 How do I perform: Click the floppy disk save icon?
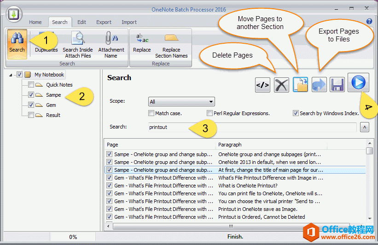pos(337,85)
